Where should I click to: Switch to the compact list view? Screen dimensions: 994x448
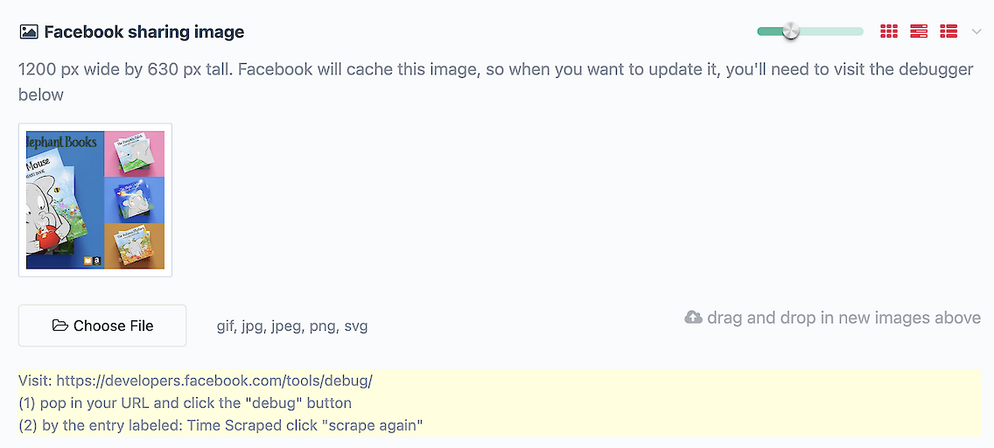click(948, 31)
